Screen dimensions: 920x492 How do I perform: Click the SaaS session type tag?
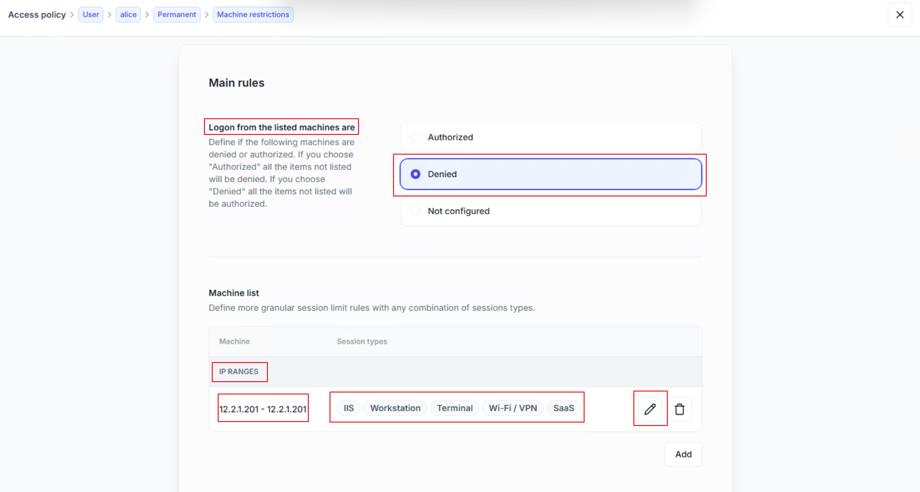coord(563,408)
